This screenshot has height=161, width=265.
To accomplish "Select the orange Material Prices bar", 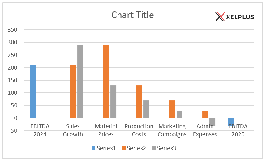I will [106, 81].
